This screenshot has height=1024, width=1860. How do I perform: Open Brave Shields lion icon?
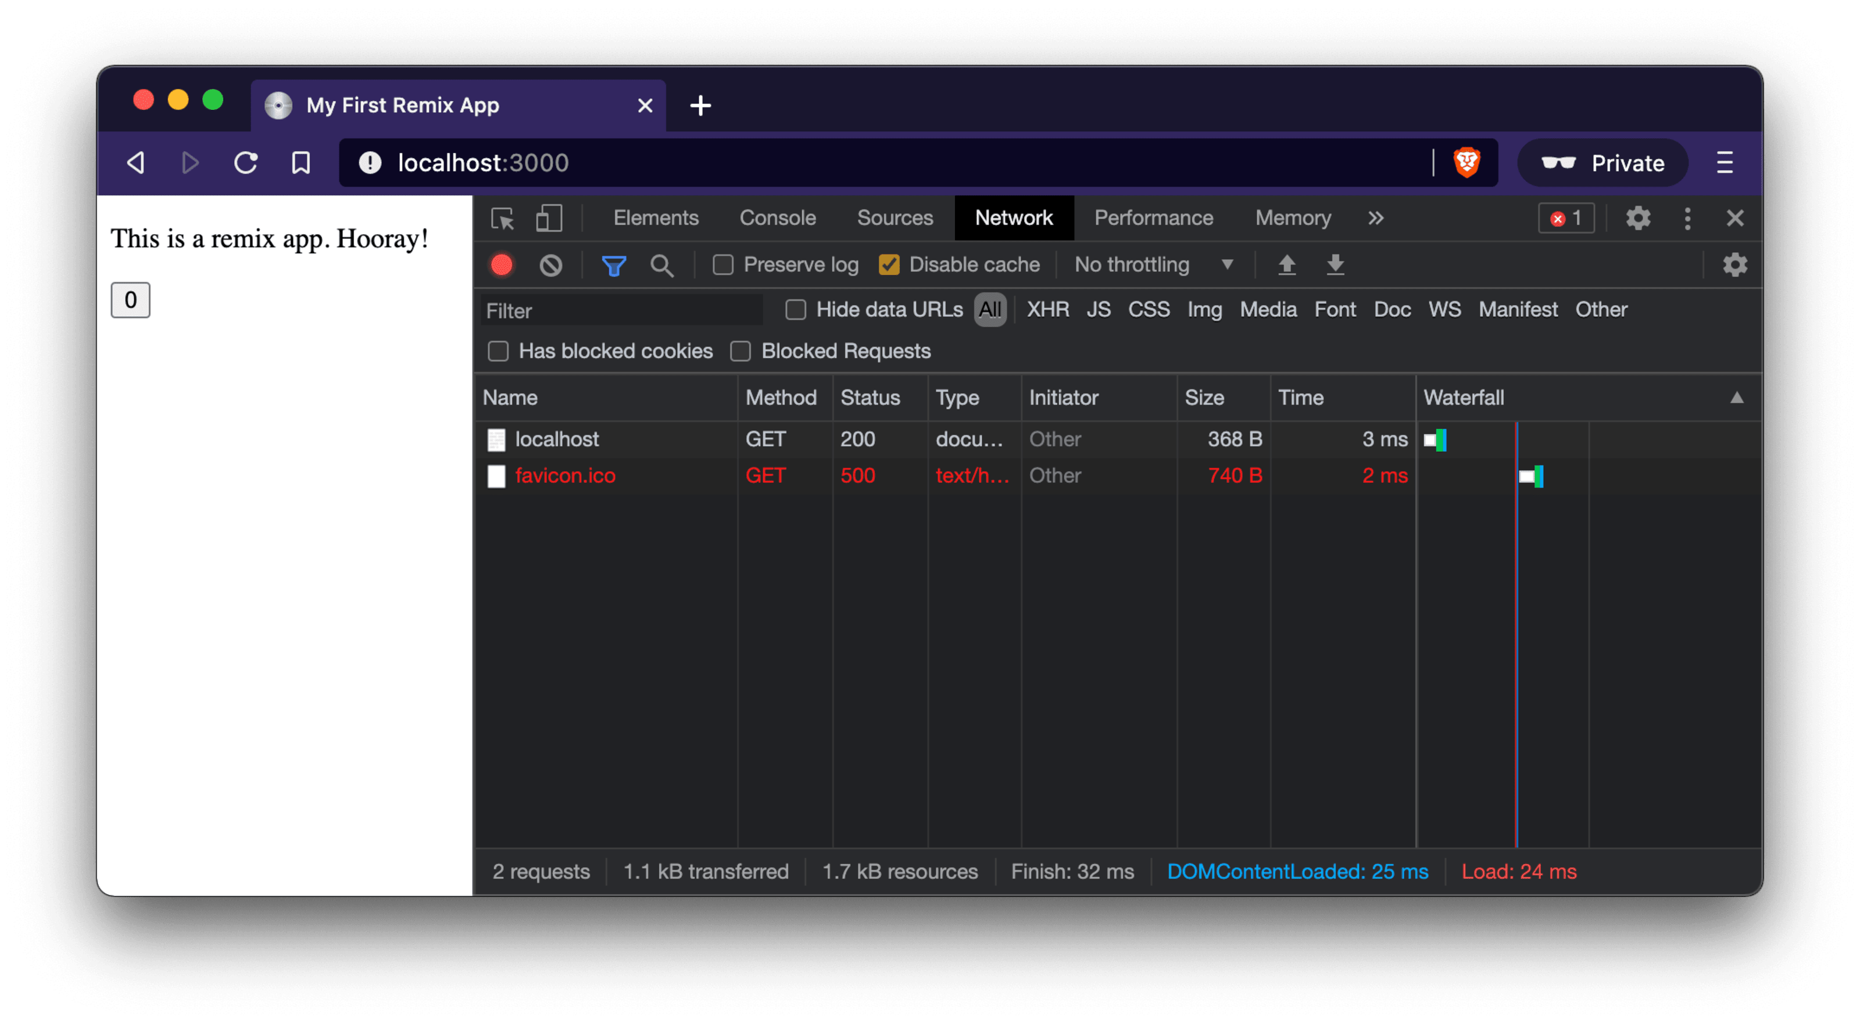click(1466, 163)
